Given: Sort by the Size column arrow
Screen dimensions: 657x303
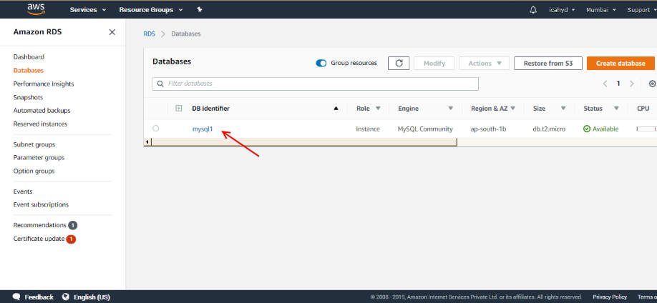Looking at the screenshot, I should pyautogui.click(x=563, y=109).
